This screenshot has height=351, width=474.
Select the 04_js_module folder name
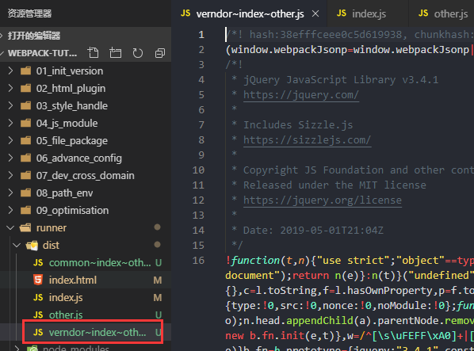pos(67,124)
